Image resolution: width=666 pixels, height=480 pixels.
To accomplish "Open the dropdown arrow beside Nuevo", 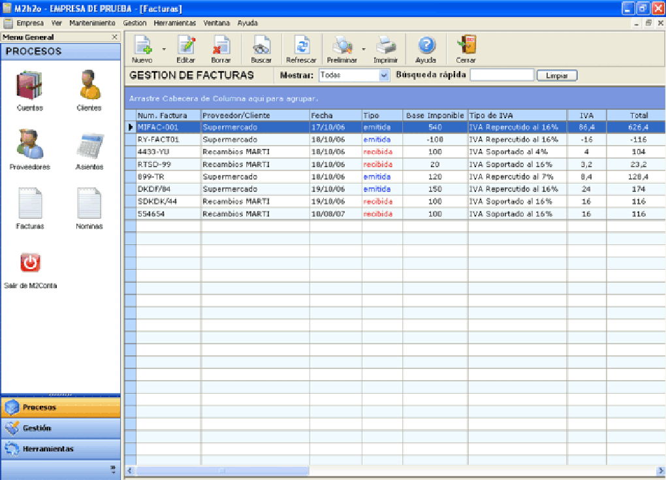I will point(164,49).
